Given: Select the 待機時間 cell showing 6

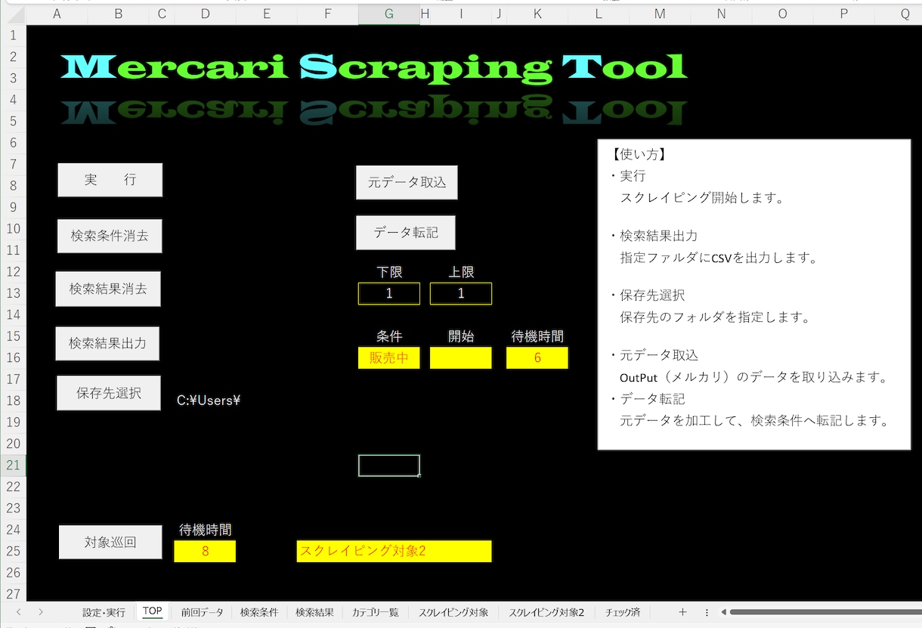Looking at the screenshot, I should (x=537, y=357).
